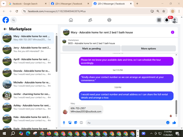Open conversation information purple icon
The width and height of the screenshot is (183, 137).
pos(172,32)
